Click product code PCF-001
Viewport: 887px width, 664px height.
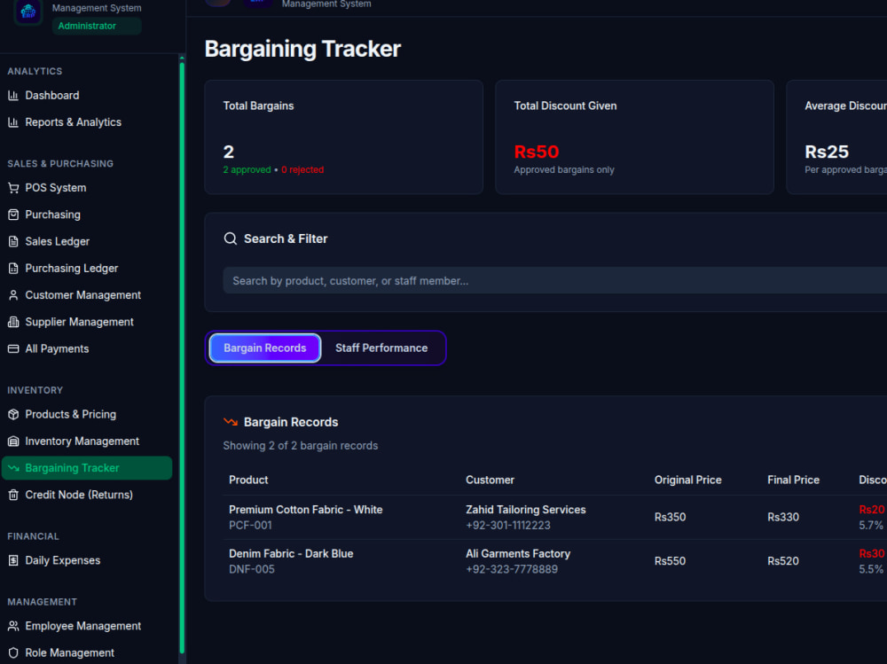(250, 526)
